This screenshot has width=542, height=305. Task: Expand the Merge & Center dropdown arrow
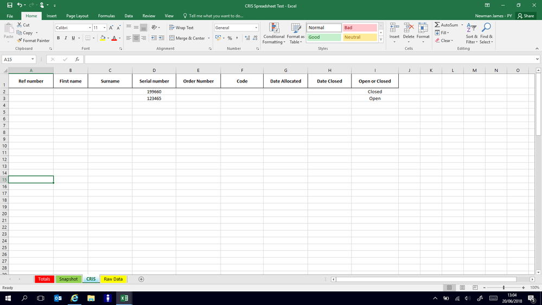click(x=209, y=38)
